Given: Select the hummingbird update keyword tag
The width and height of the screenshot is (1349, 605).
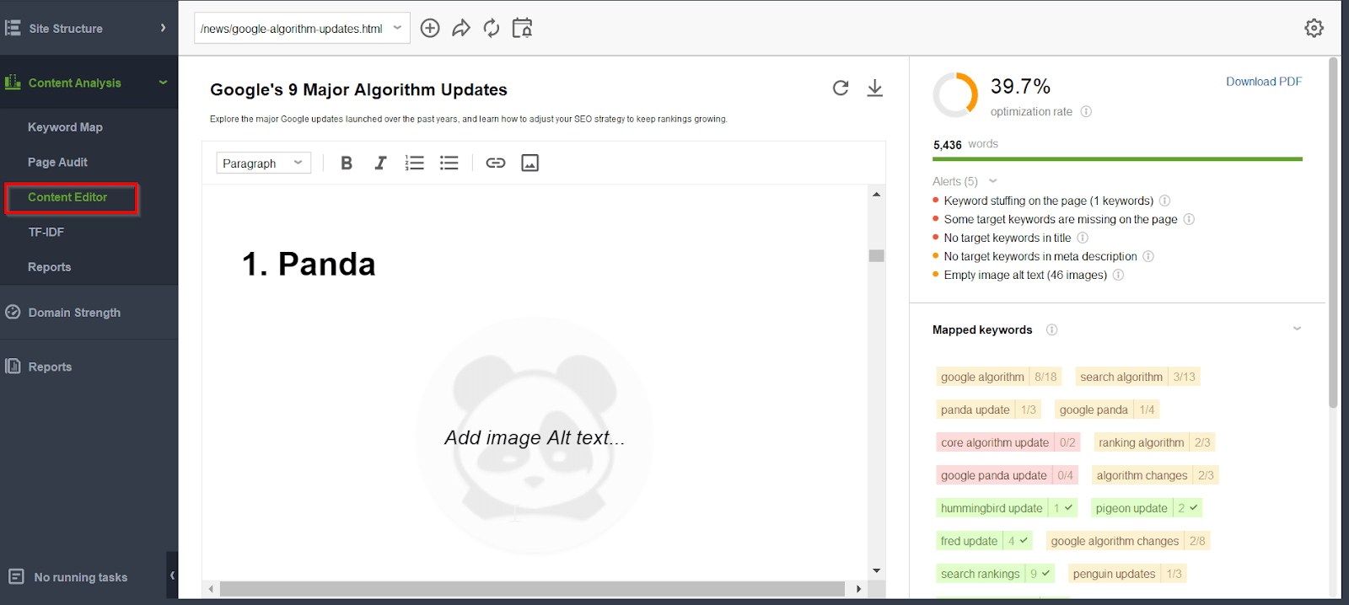Looking at the screenshot, I should (1007, 508).
